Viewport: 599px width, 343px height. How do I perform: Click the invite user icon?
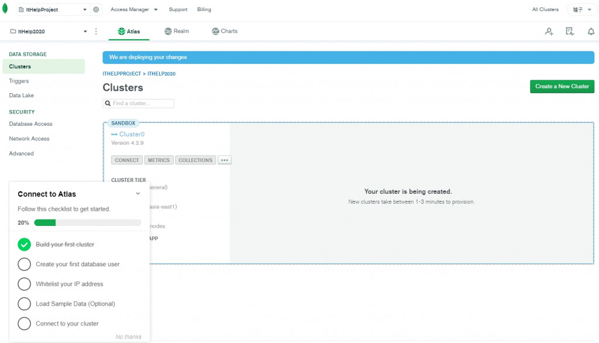549,32
